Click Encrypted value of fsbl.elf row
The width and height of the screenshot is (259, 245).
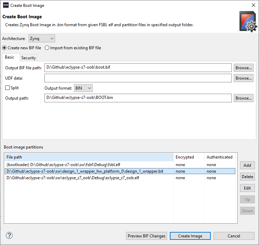point(180,165)
